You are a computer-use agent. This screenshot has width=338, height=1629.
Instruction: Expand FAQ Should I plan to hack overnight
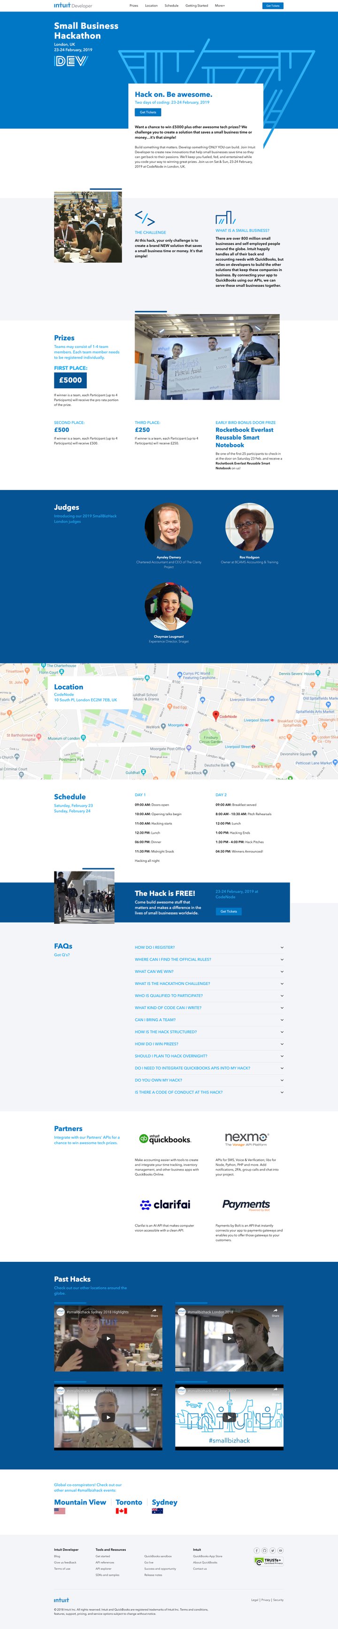point(209,1055)
